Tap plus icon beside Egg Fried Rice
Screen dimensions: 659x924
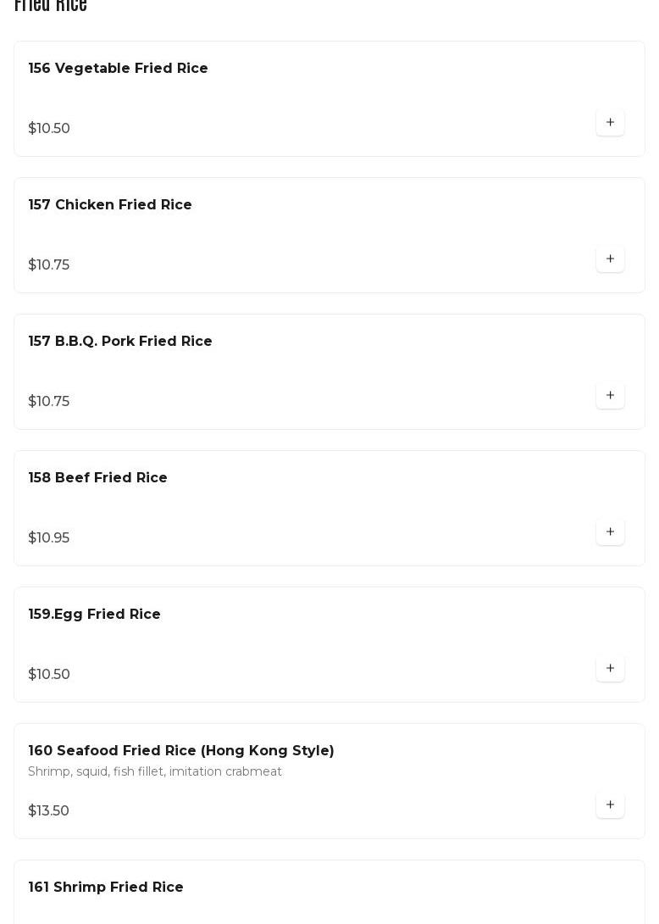click(x=610, y=669)
